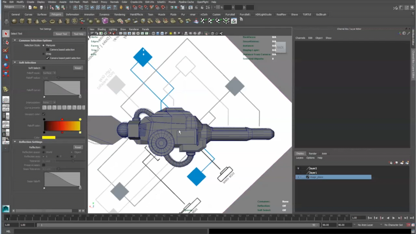Create a polygon cone from the shelf

click(37, 21)
